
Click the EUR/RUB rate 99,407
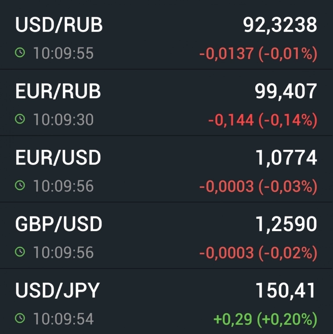pos(286,91)
